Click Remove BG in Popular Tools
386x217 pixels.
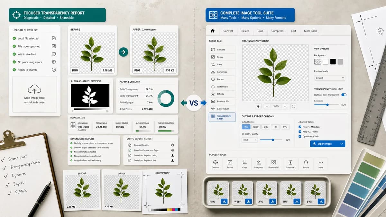[273, 164]
